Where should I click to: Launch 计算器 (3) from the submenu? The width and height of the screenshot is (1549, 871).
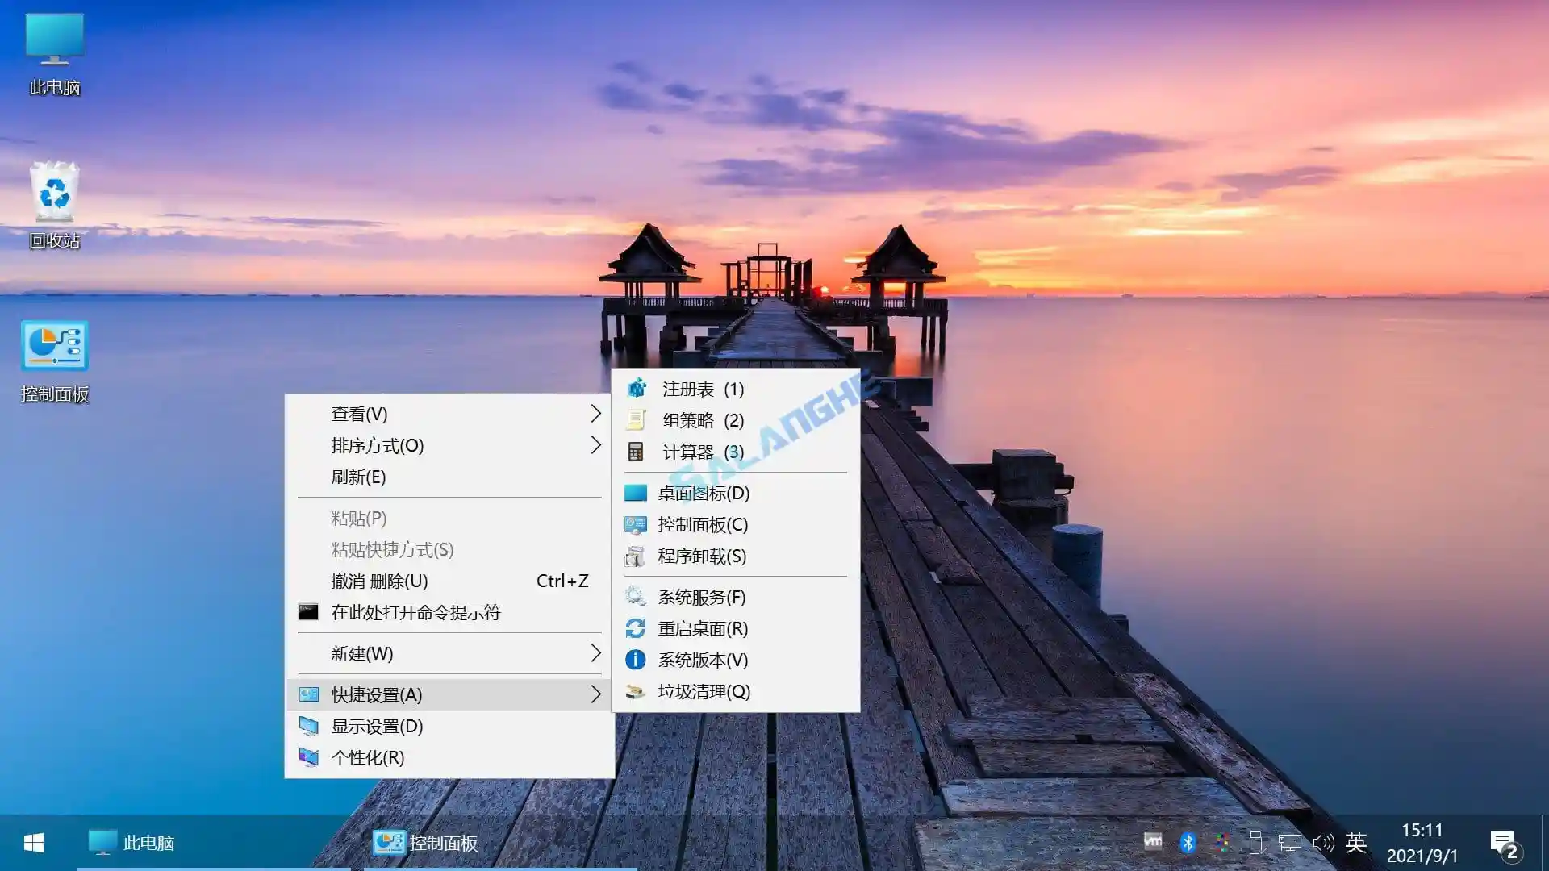[x=735, y=452]
